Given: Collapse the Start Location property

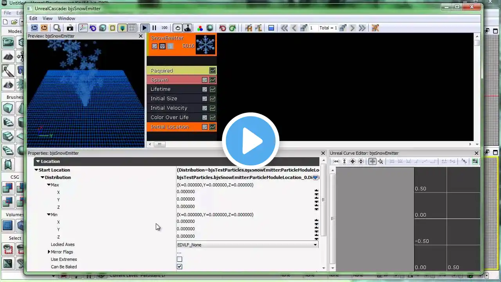Looking at the screenshot, I should 36,170.
